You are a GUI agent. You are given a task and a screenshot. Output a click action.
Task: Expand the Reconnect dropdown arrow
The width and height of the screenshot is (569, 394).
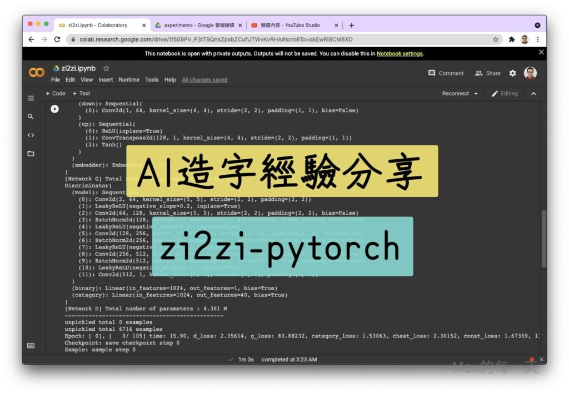(476, 94)
